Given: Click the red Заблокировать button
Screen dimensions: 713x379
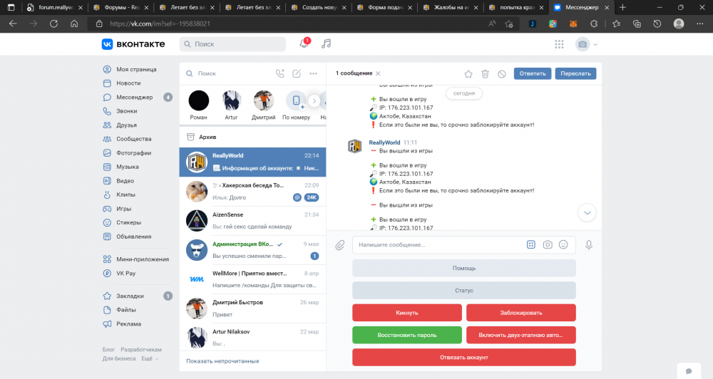Looking at the screenshot, I should [x=521, y=313].
